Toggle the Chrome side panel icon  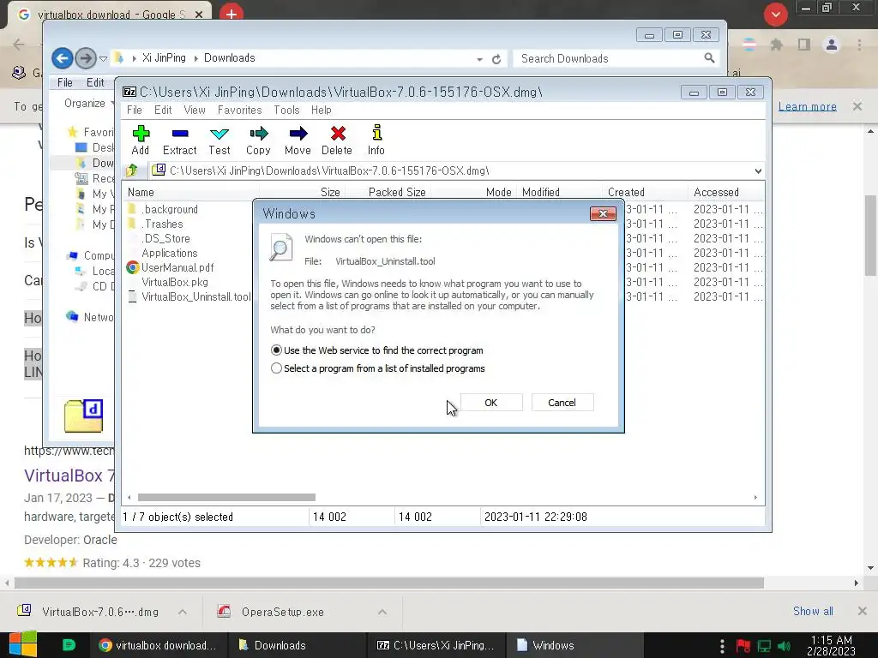(x=804, y=45)
